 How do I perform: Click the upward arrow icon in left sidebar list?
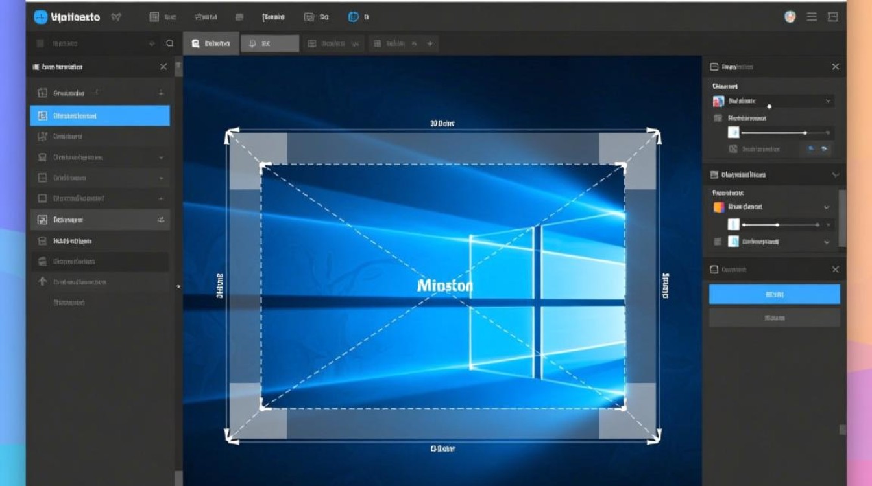click(x=43, y=282)
